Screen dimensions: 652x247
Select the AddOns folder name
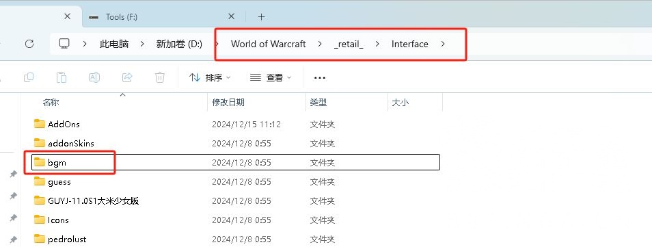(64, 124)
